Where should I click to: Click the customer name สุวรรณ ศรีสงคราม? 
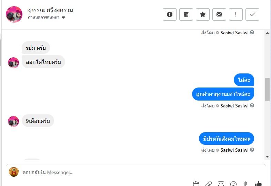[x=50, y=10]
